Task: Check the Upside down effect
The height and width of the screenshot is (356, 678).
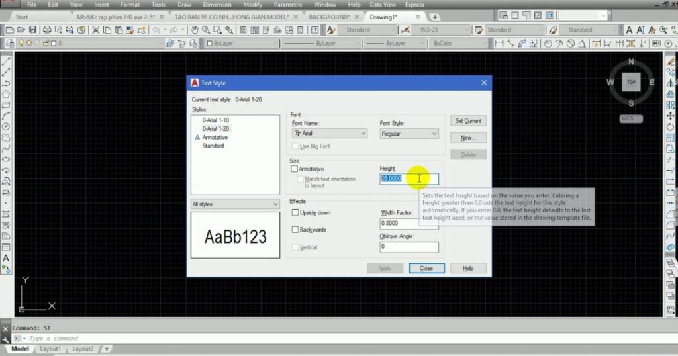Action: coord(295,212)
